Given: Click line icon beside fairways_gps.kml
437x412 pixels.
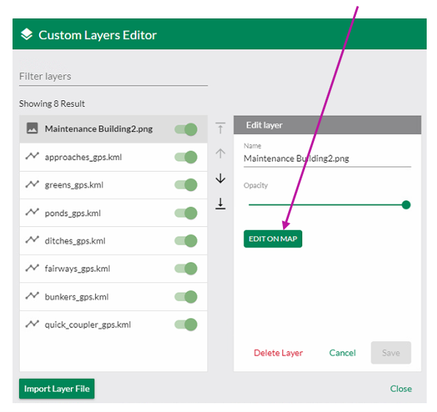Looking at the screenshot, I should coord(32,268).
